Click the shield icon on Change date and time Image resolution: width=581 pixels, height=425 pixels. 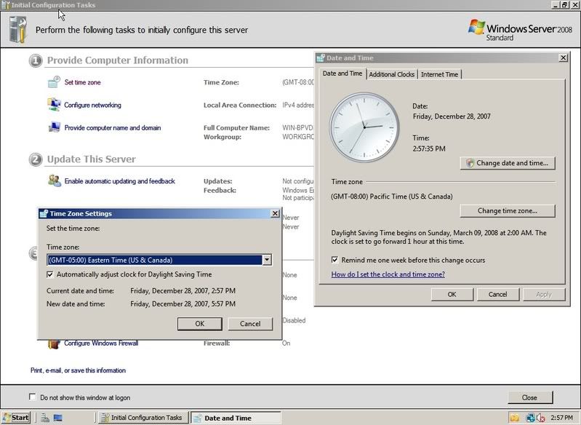pyautogui.click(x=470, y=163)
